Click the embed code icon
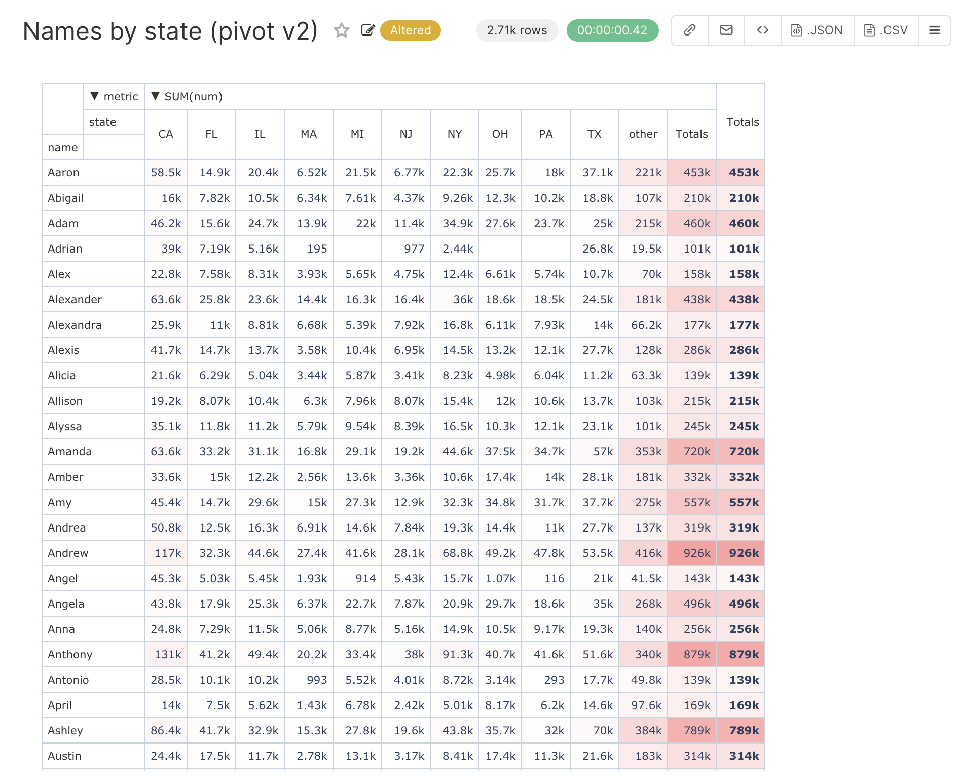The width and height of the screenshot is (959, 778). pos(762,30)
